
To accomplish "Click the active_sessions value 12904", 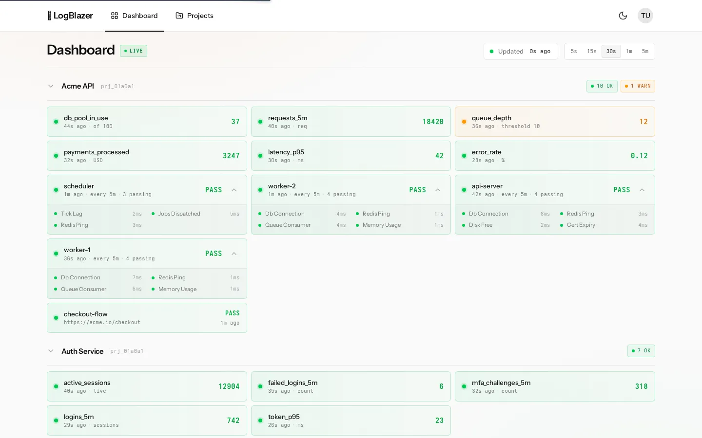I will pyautogui.click(x=229, y=386).
